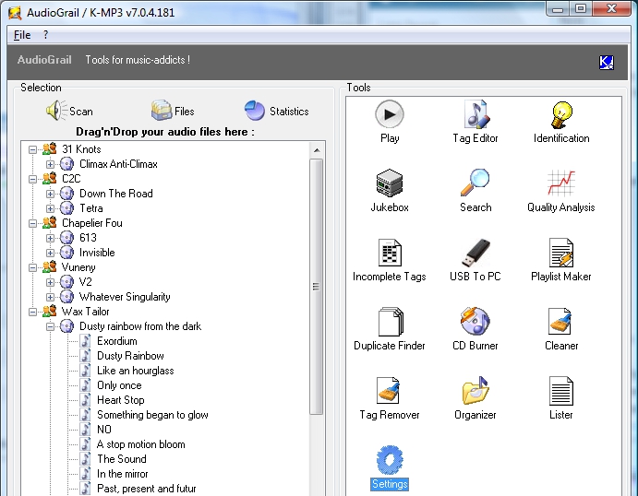Launch the Organizer tool
638x496 pixels.
[x=475, y=398]
